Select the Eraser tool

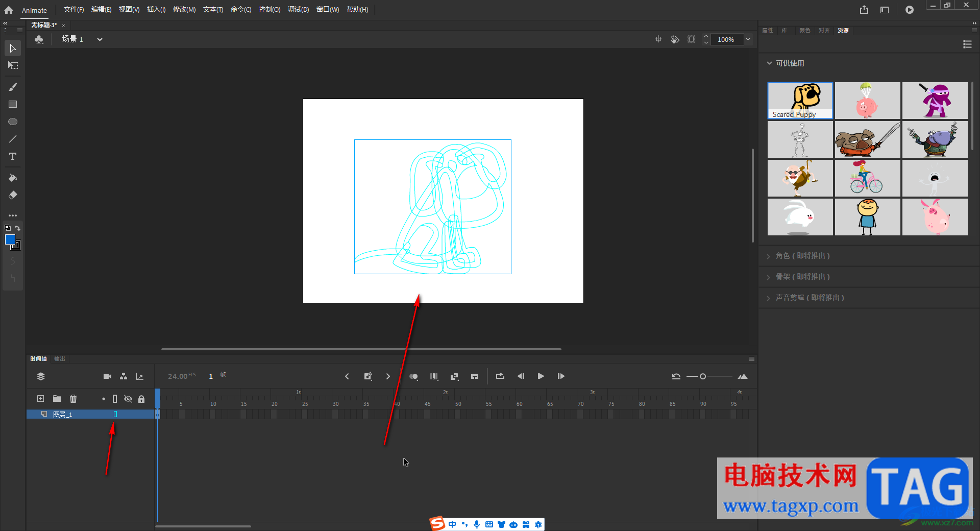(x=13, y=195)
